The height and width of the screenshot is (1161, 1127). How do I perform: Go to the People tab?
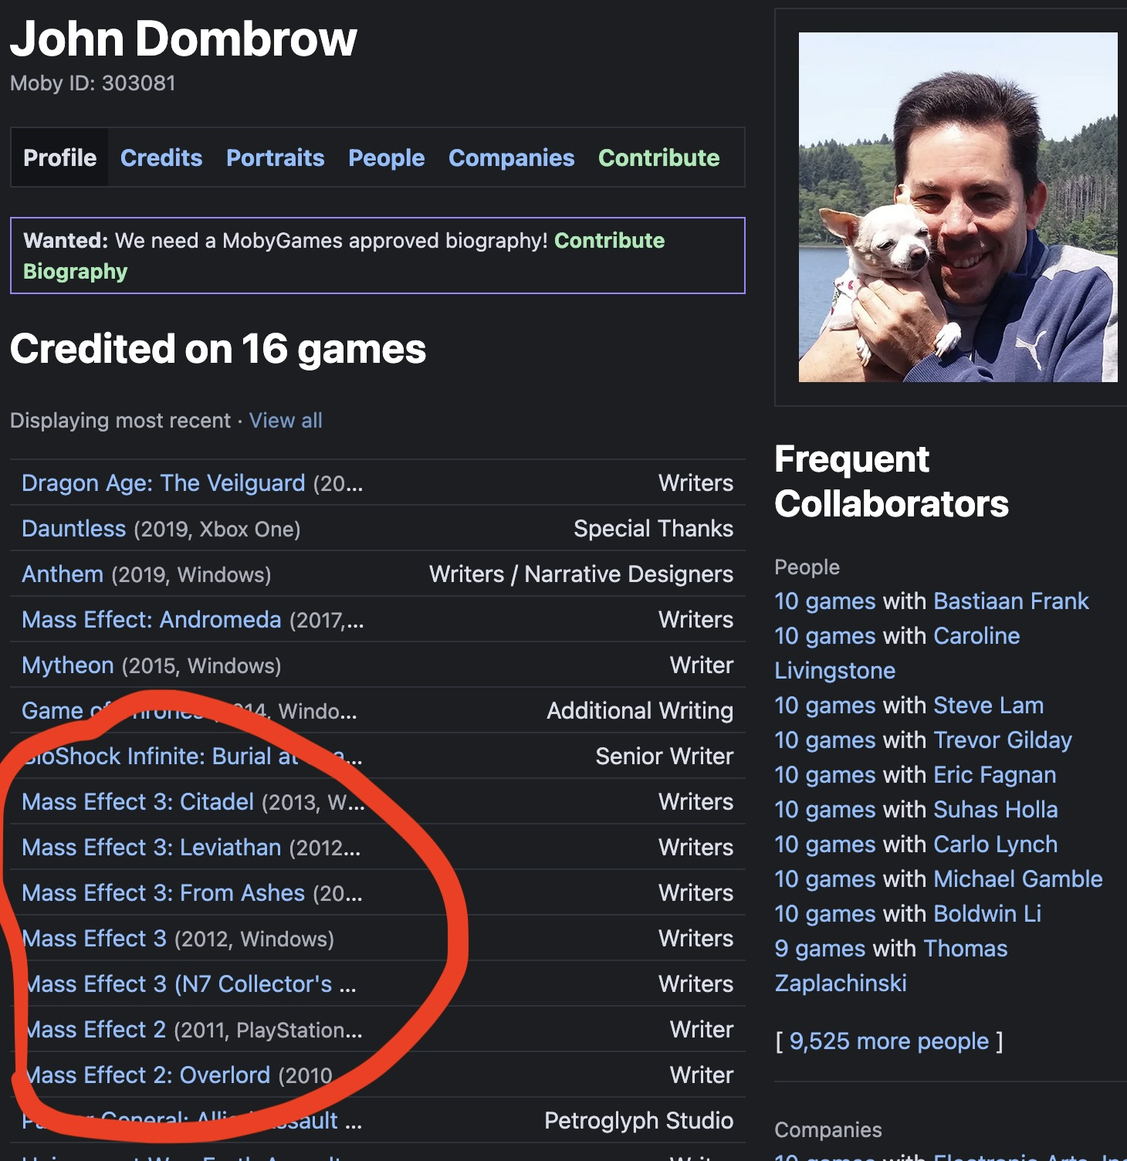(x=387, y=157)
